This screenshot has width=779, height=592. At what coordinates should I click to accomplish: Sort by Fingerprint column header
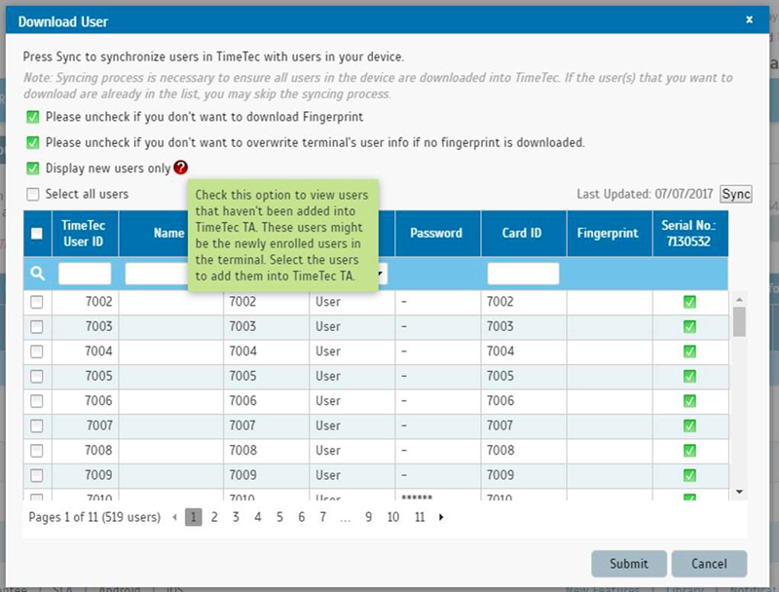(x=608, y=234)
